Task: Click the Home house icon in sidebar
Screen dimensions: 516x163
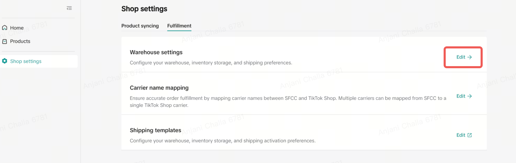Action: 5,28
